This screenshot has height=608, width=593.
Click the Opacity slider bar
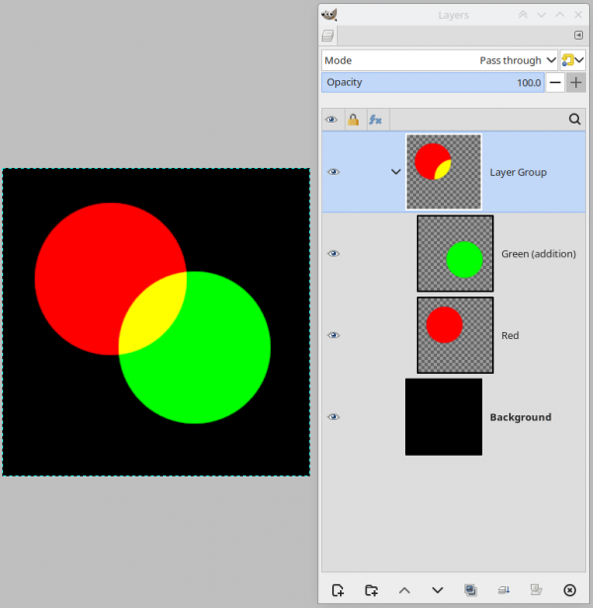433,82
